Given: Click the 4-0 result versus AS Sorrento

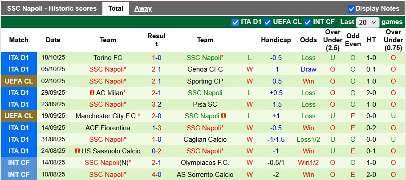Looking at the screenshot, I should (x=156, y=174).
